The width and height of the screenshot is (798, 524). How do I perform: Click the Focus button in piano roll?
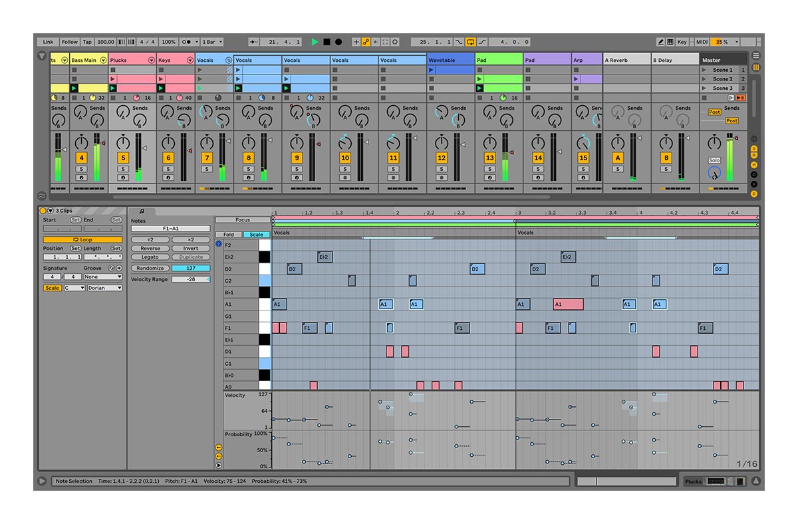tap(243, 219)
